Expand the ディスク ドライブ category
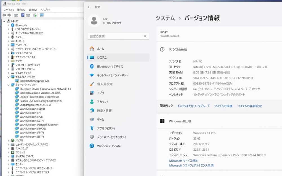Viewport: 282px width, 176px height. 8,73
